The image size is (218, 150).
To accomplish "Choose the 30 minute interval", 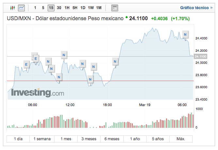I will pos(59,7).
